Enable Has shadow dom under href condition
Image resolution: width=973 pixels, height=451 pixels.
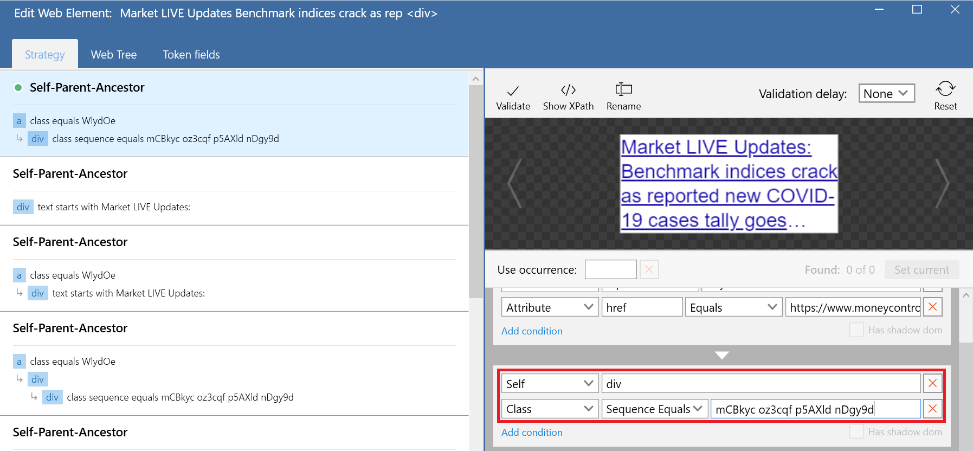coord(856,330)
